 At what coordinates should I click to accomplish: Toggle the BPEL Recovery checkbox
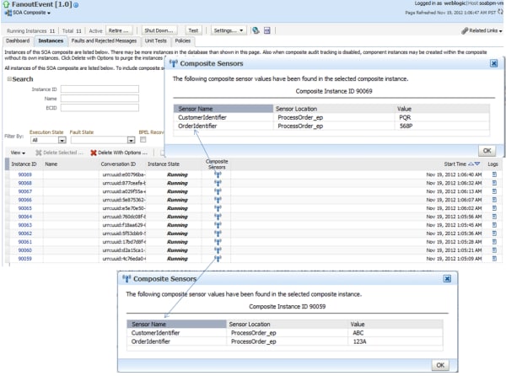pos(145,139)
